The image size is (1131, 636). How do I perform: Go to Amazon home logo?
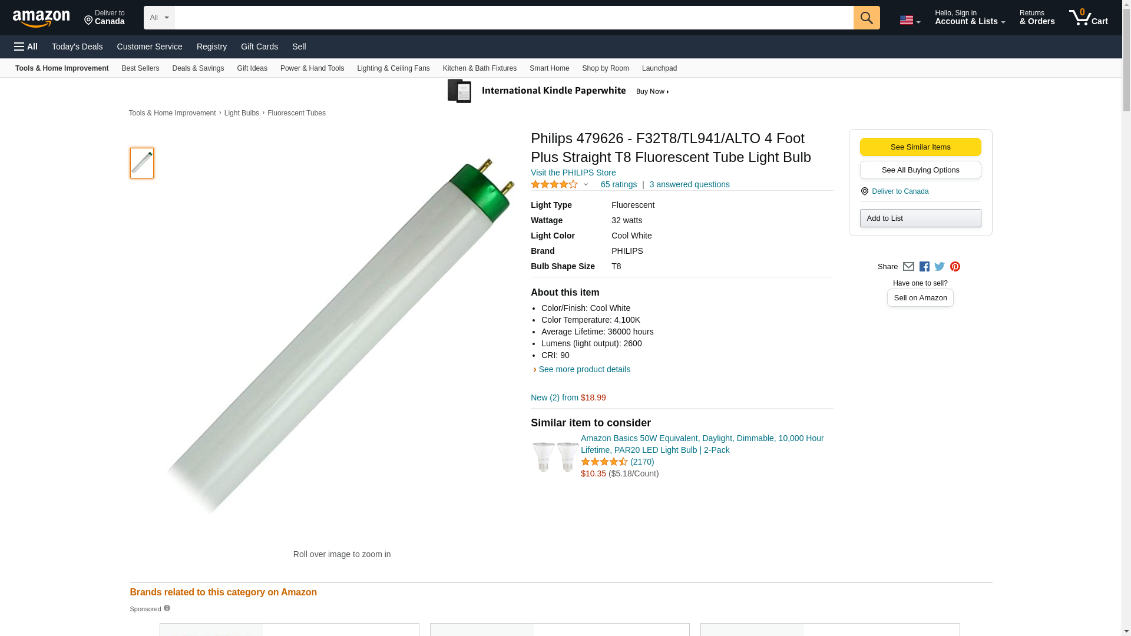click(x=41, y=18)
